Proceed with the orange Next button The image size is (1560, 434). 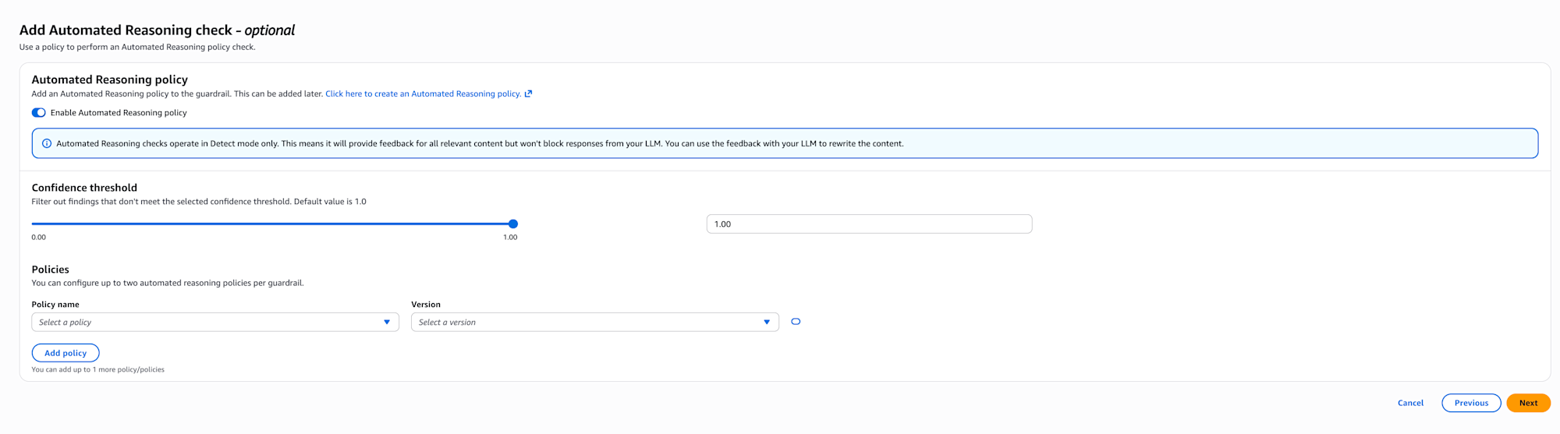coord(1528,403)
